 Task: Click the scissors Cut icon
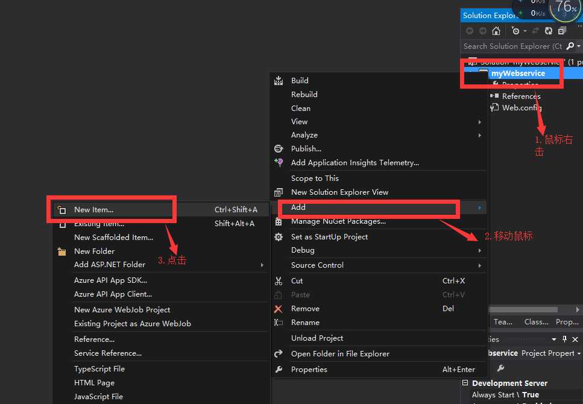click(x=279, y=281)
